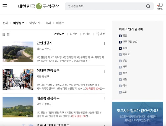Open more menu for 대관령 관광특구

coord(105,99)
